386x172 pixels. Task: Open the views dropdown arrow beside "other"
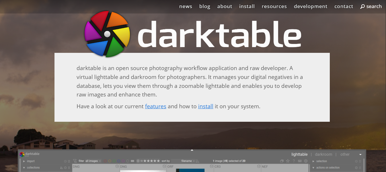point(360,154)
